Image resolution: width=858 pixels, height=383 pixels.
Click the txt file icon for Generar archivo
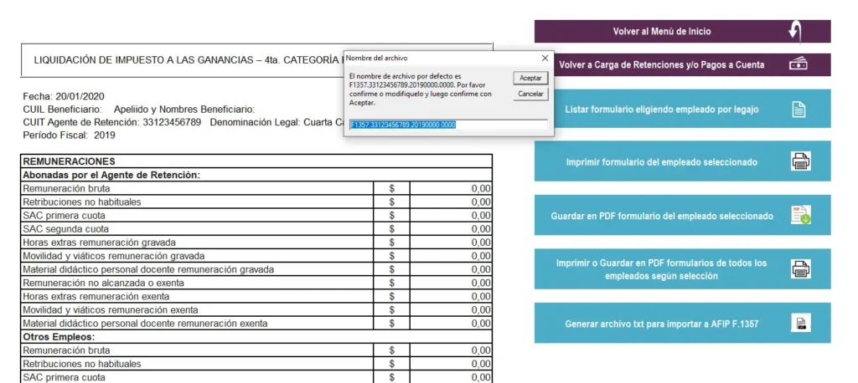[800, 323]
